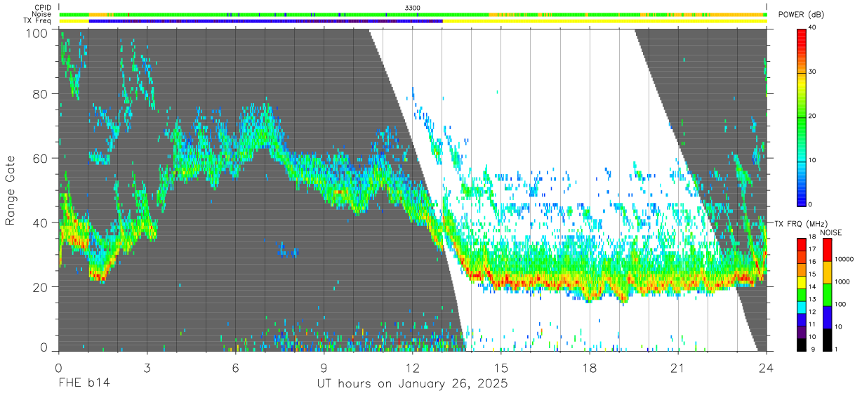Click the 21 hour tick on UT axis
The height and width of the screenshot is (398, 862).
coord(678,366)
